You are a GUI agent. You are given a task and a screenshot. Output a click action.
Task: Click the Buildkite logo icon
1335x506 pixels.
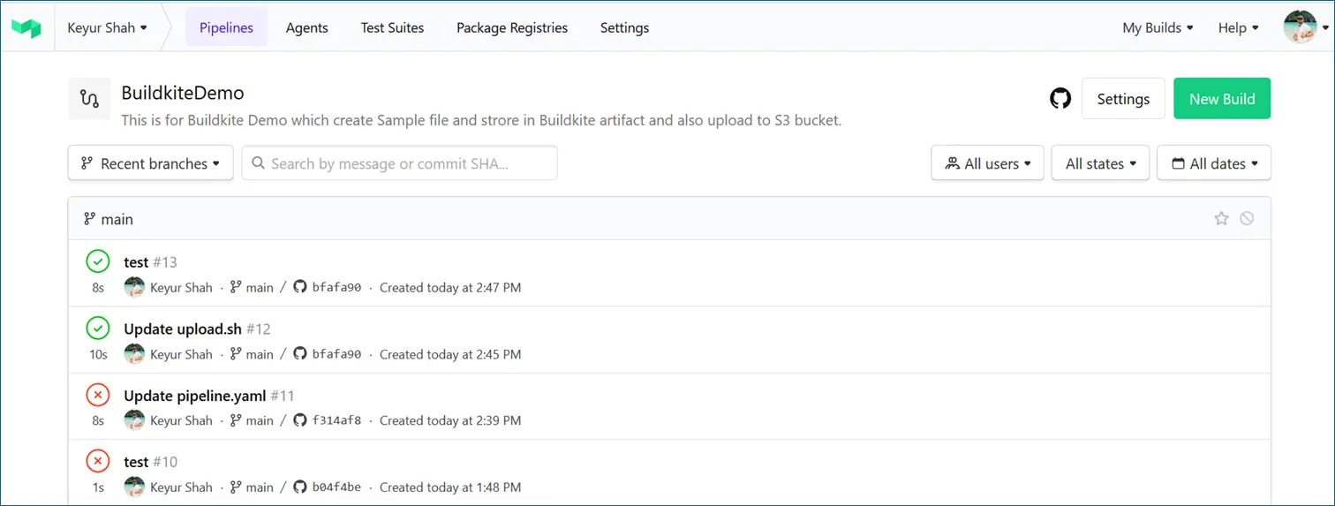[26, 27]
